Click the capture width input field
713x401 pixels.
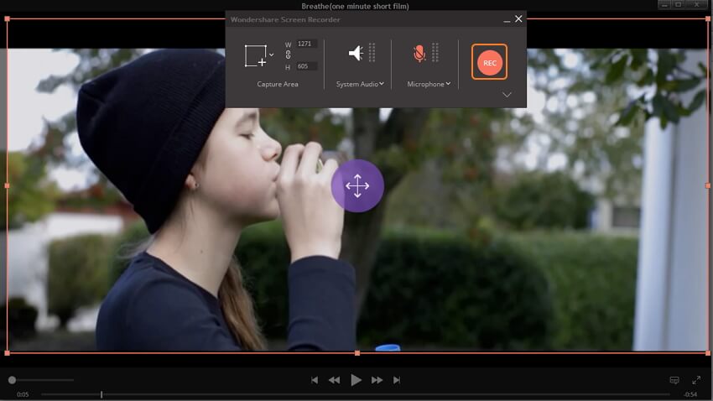[x=306, y=44]
